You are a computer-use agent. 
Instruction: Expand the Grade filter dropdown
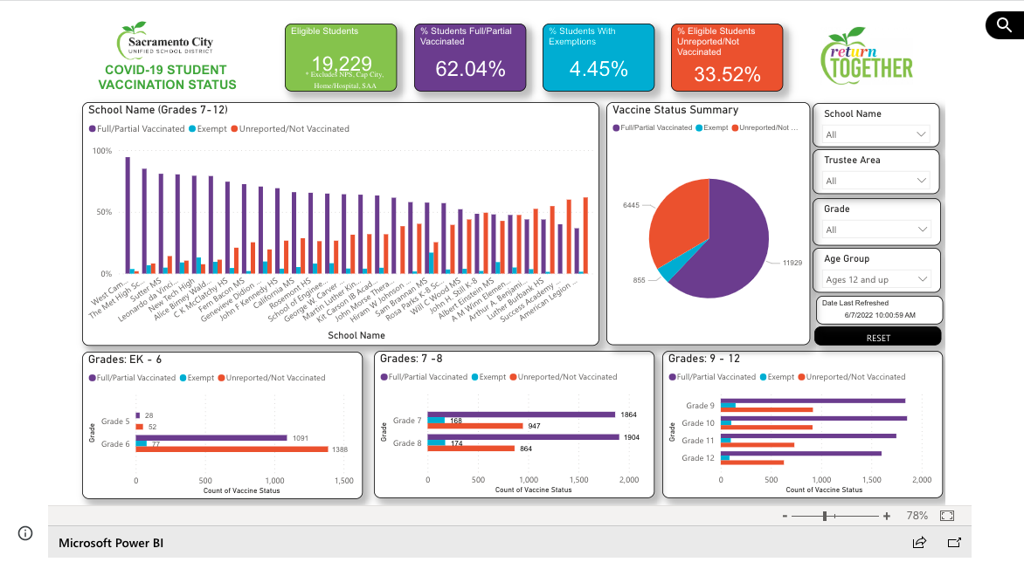tap(876, 230)
